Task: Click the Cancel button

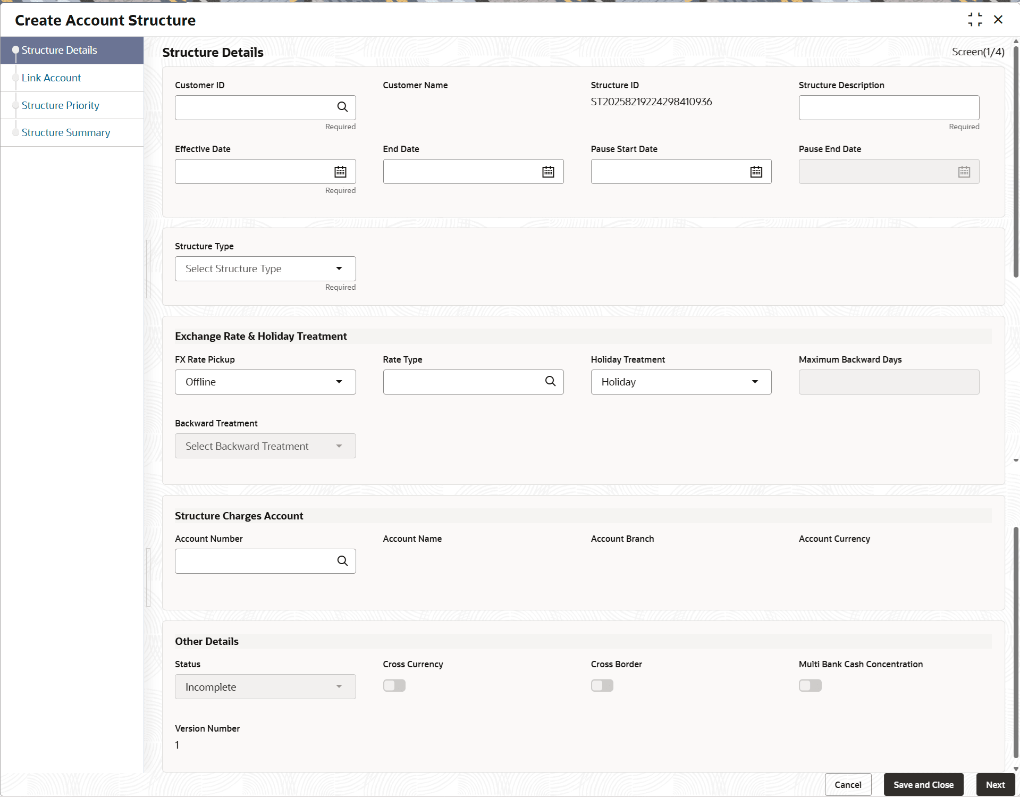Action: (x=848, y=784)
